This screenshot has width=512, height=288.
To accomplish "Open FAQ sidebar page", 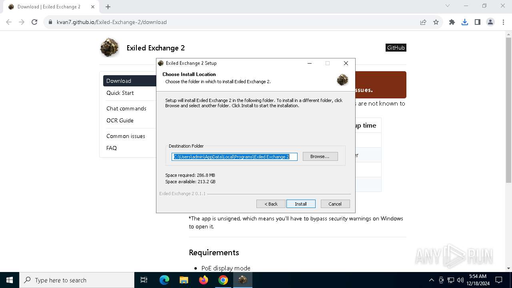I will click(112, 148).
